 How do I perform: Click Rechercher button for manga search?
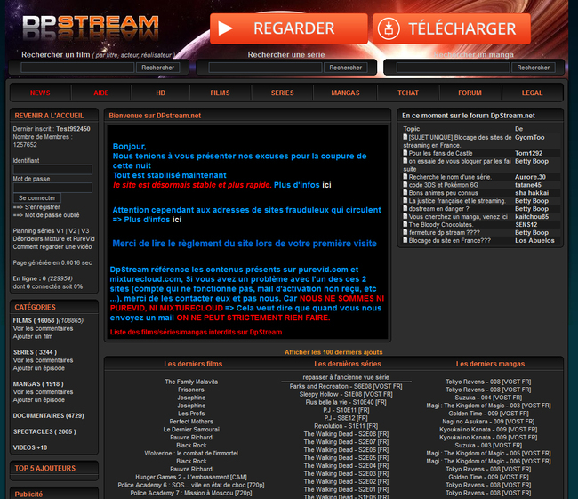[533, 68]
